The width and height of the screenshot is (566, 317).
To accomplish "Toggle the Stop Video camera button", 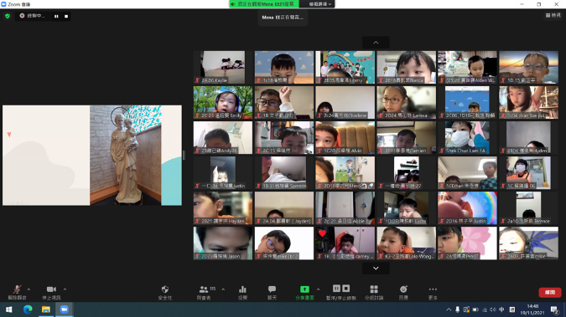I will coord(51,289).
